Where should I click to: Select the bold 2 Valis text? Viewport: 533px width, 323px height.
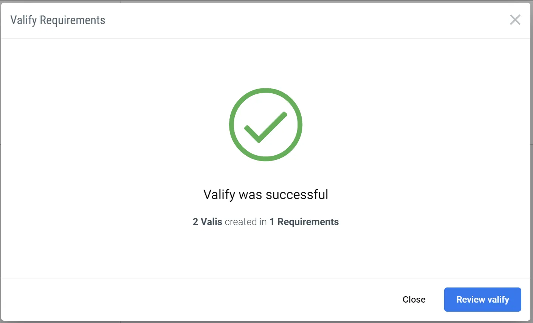point(208,222)
